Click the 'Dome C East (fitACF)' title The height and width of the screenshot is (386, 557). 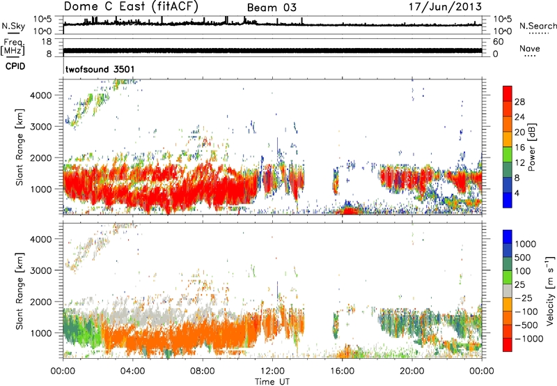tap(131, 7)
